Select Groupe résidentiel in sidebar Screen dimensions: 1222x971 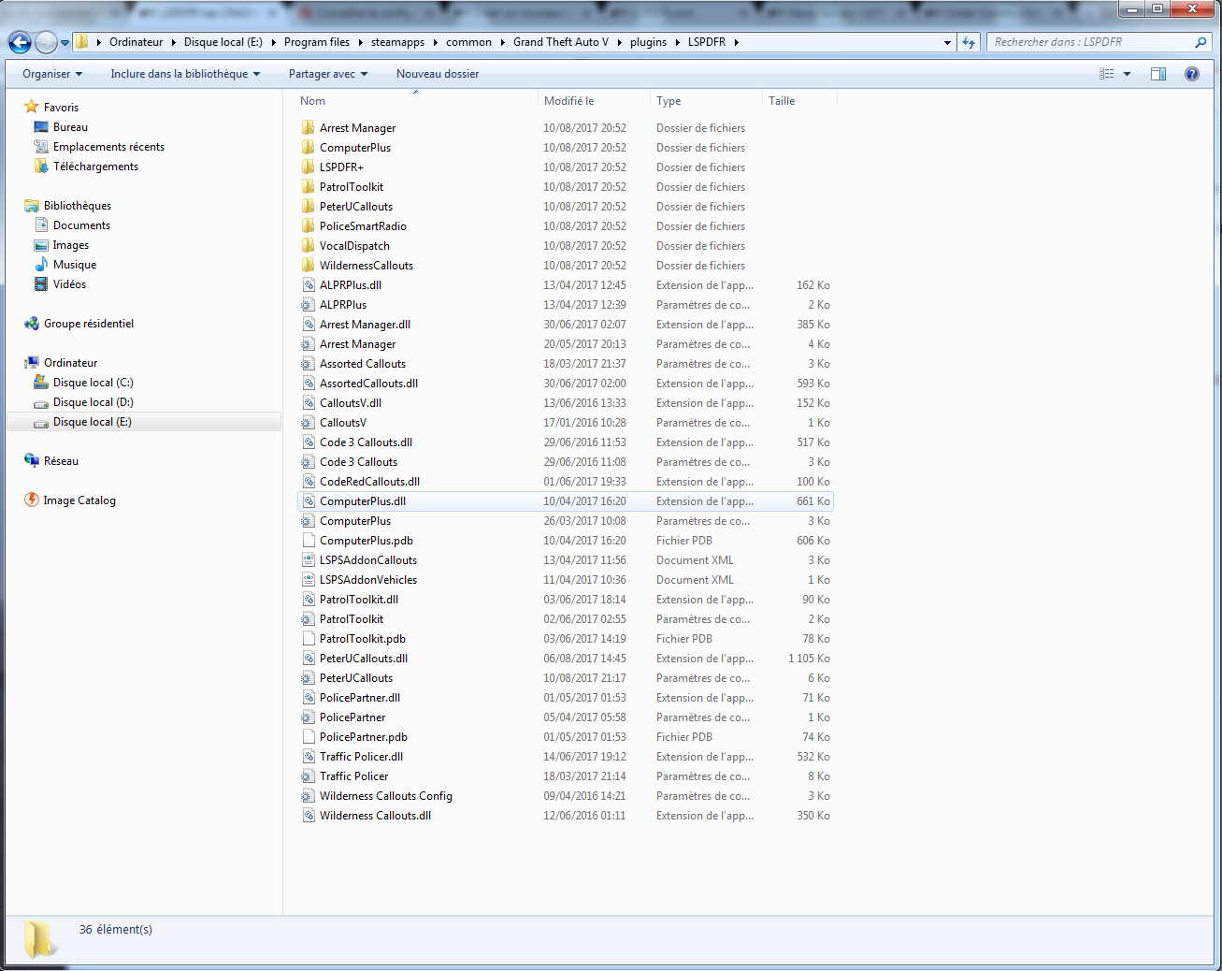click(89, 324)
